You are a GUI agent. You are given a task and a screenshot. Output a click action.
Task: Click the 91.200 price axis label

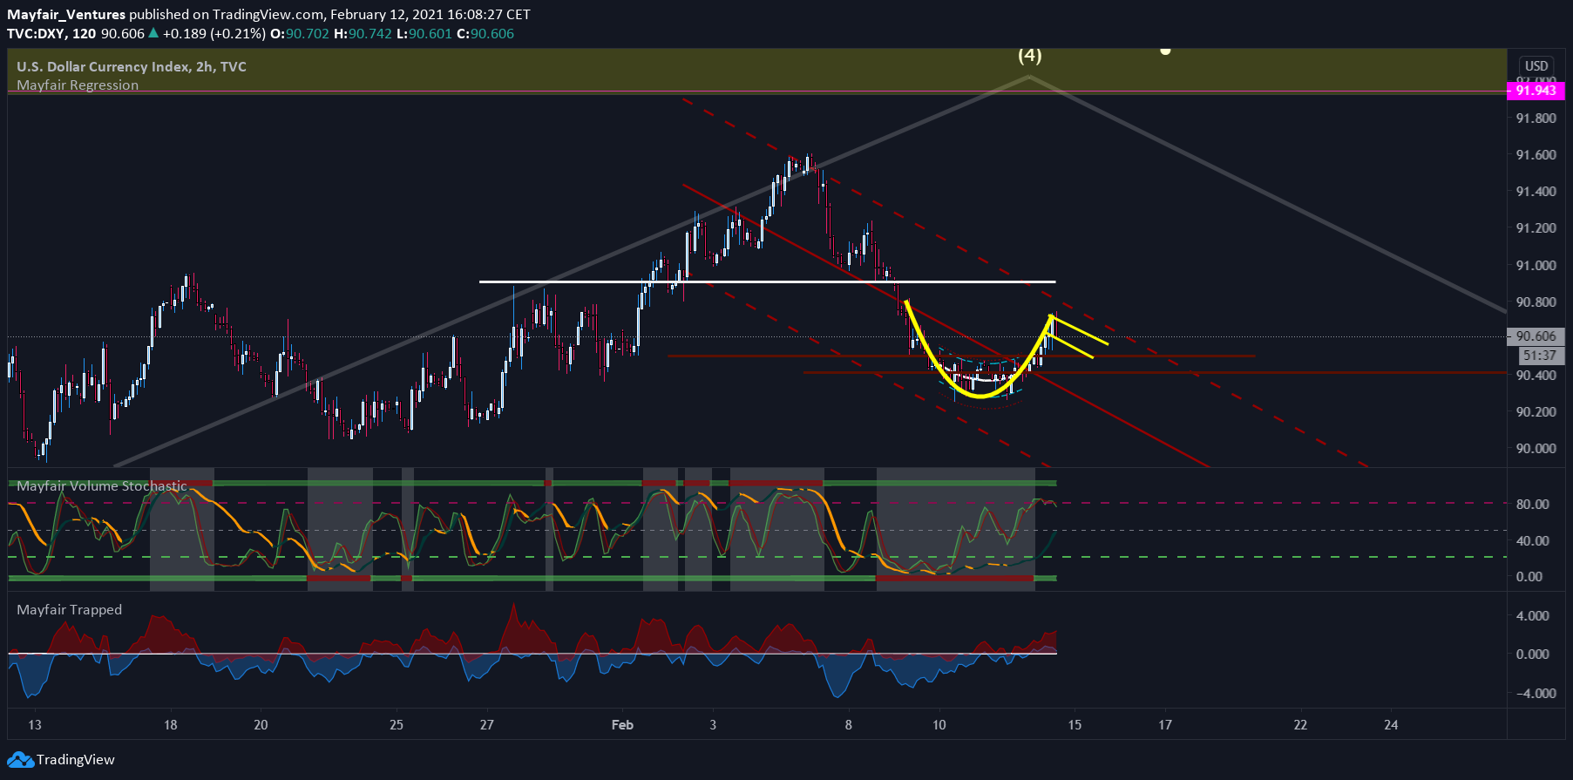1536,228
